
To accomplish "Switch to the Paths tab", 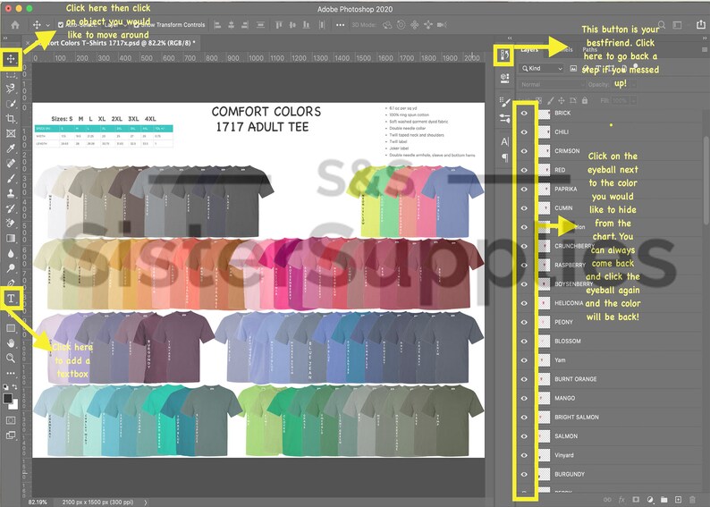I will (589, 49).
